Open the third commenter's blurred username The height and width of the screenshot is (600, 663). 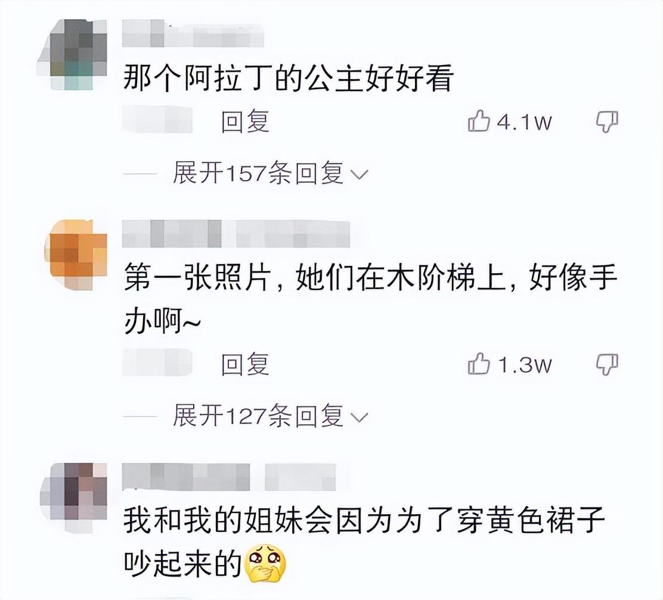[228, 477]
